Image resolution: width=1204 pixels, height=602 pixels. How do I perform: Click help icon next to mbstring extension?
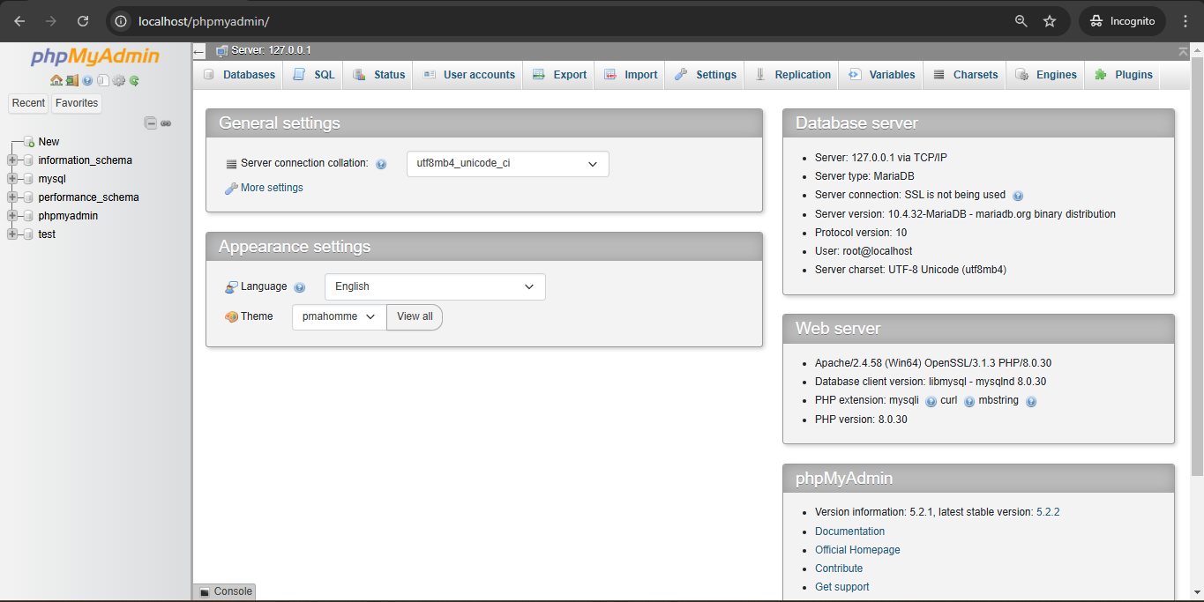(x=1031, y=401)
